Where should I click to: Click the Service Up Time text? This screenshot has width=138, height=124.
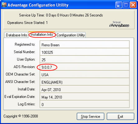(x=61, y=15)
